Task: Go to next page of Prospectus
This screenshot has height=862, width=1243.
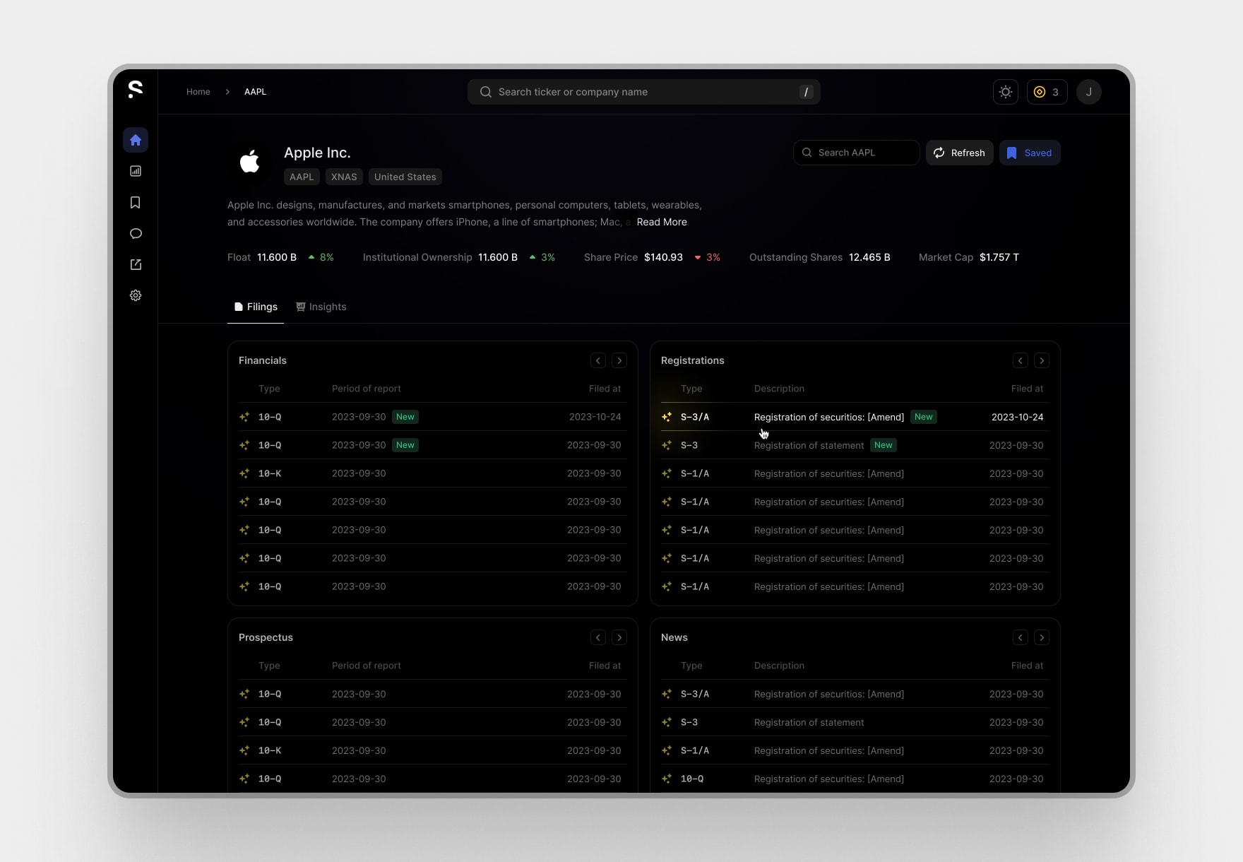Action: click(619, 637)
